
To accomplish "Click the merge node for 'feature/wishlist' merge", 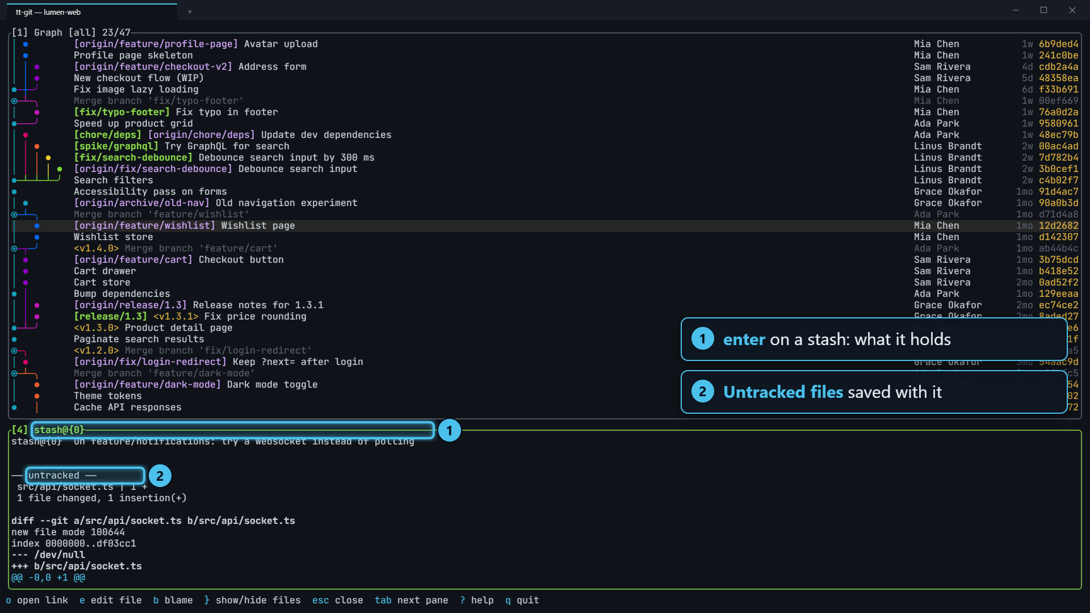I will [14, 214].
